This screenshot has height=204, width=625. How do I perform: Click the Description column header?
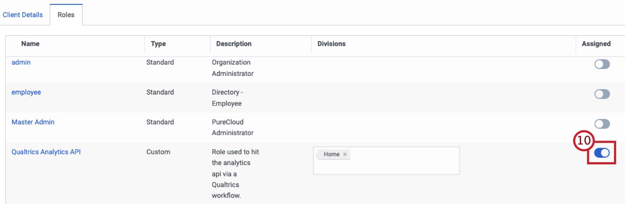234,44
